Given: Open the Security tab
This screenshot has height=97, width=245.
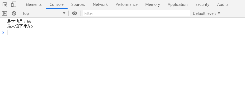Looking at the screenshot, I should [x=202, y=4].
